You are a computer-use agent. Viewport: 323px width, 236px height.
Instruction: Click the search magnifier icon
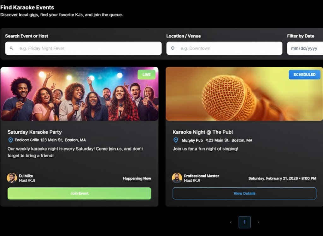click(12, 48)
